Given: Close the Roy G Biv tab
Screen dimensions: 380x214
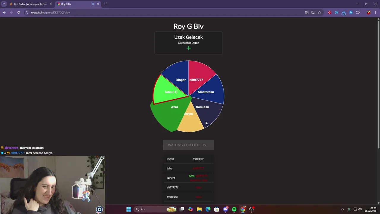Looking at the screenshot, I should tap(98, 4).
